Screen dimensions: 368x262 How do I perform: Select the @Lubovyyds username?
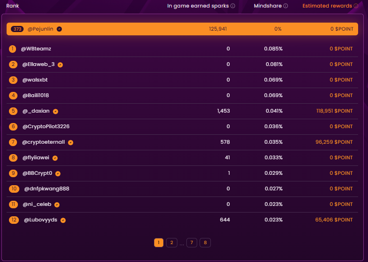click(x=41, y=220)
